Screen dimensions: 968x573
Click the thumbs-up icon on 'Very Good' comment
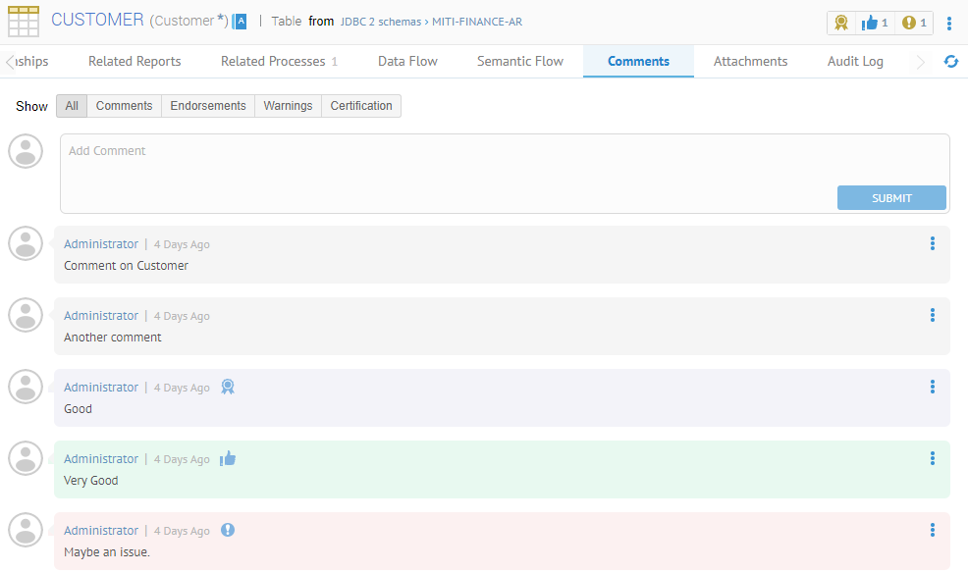[x=228, y=458]
